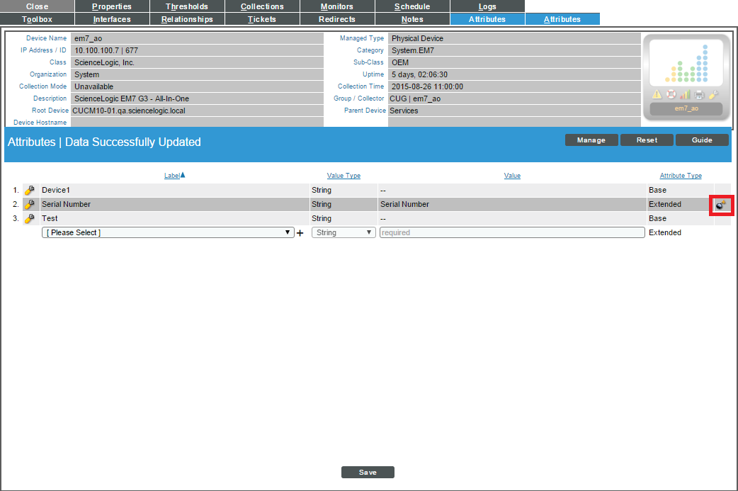Switch to the Interfaces tab
Screen dimensions: 738x491
[112, 19]
